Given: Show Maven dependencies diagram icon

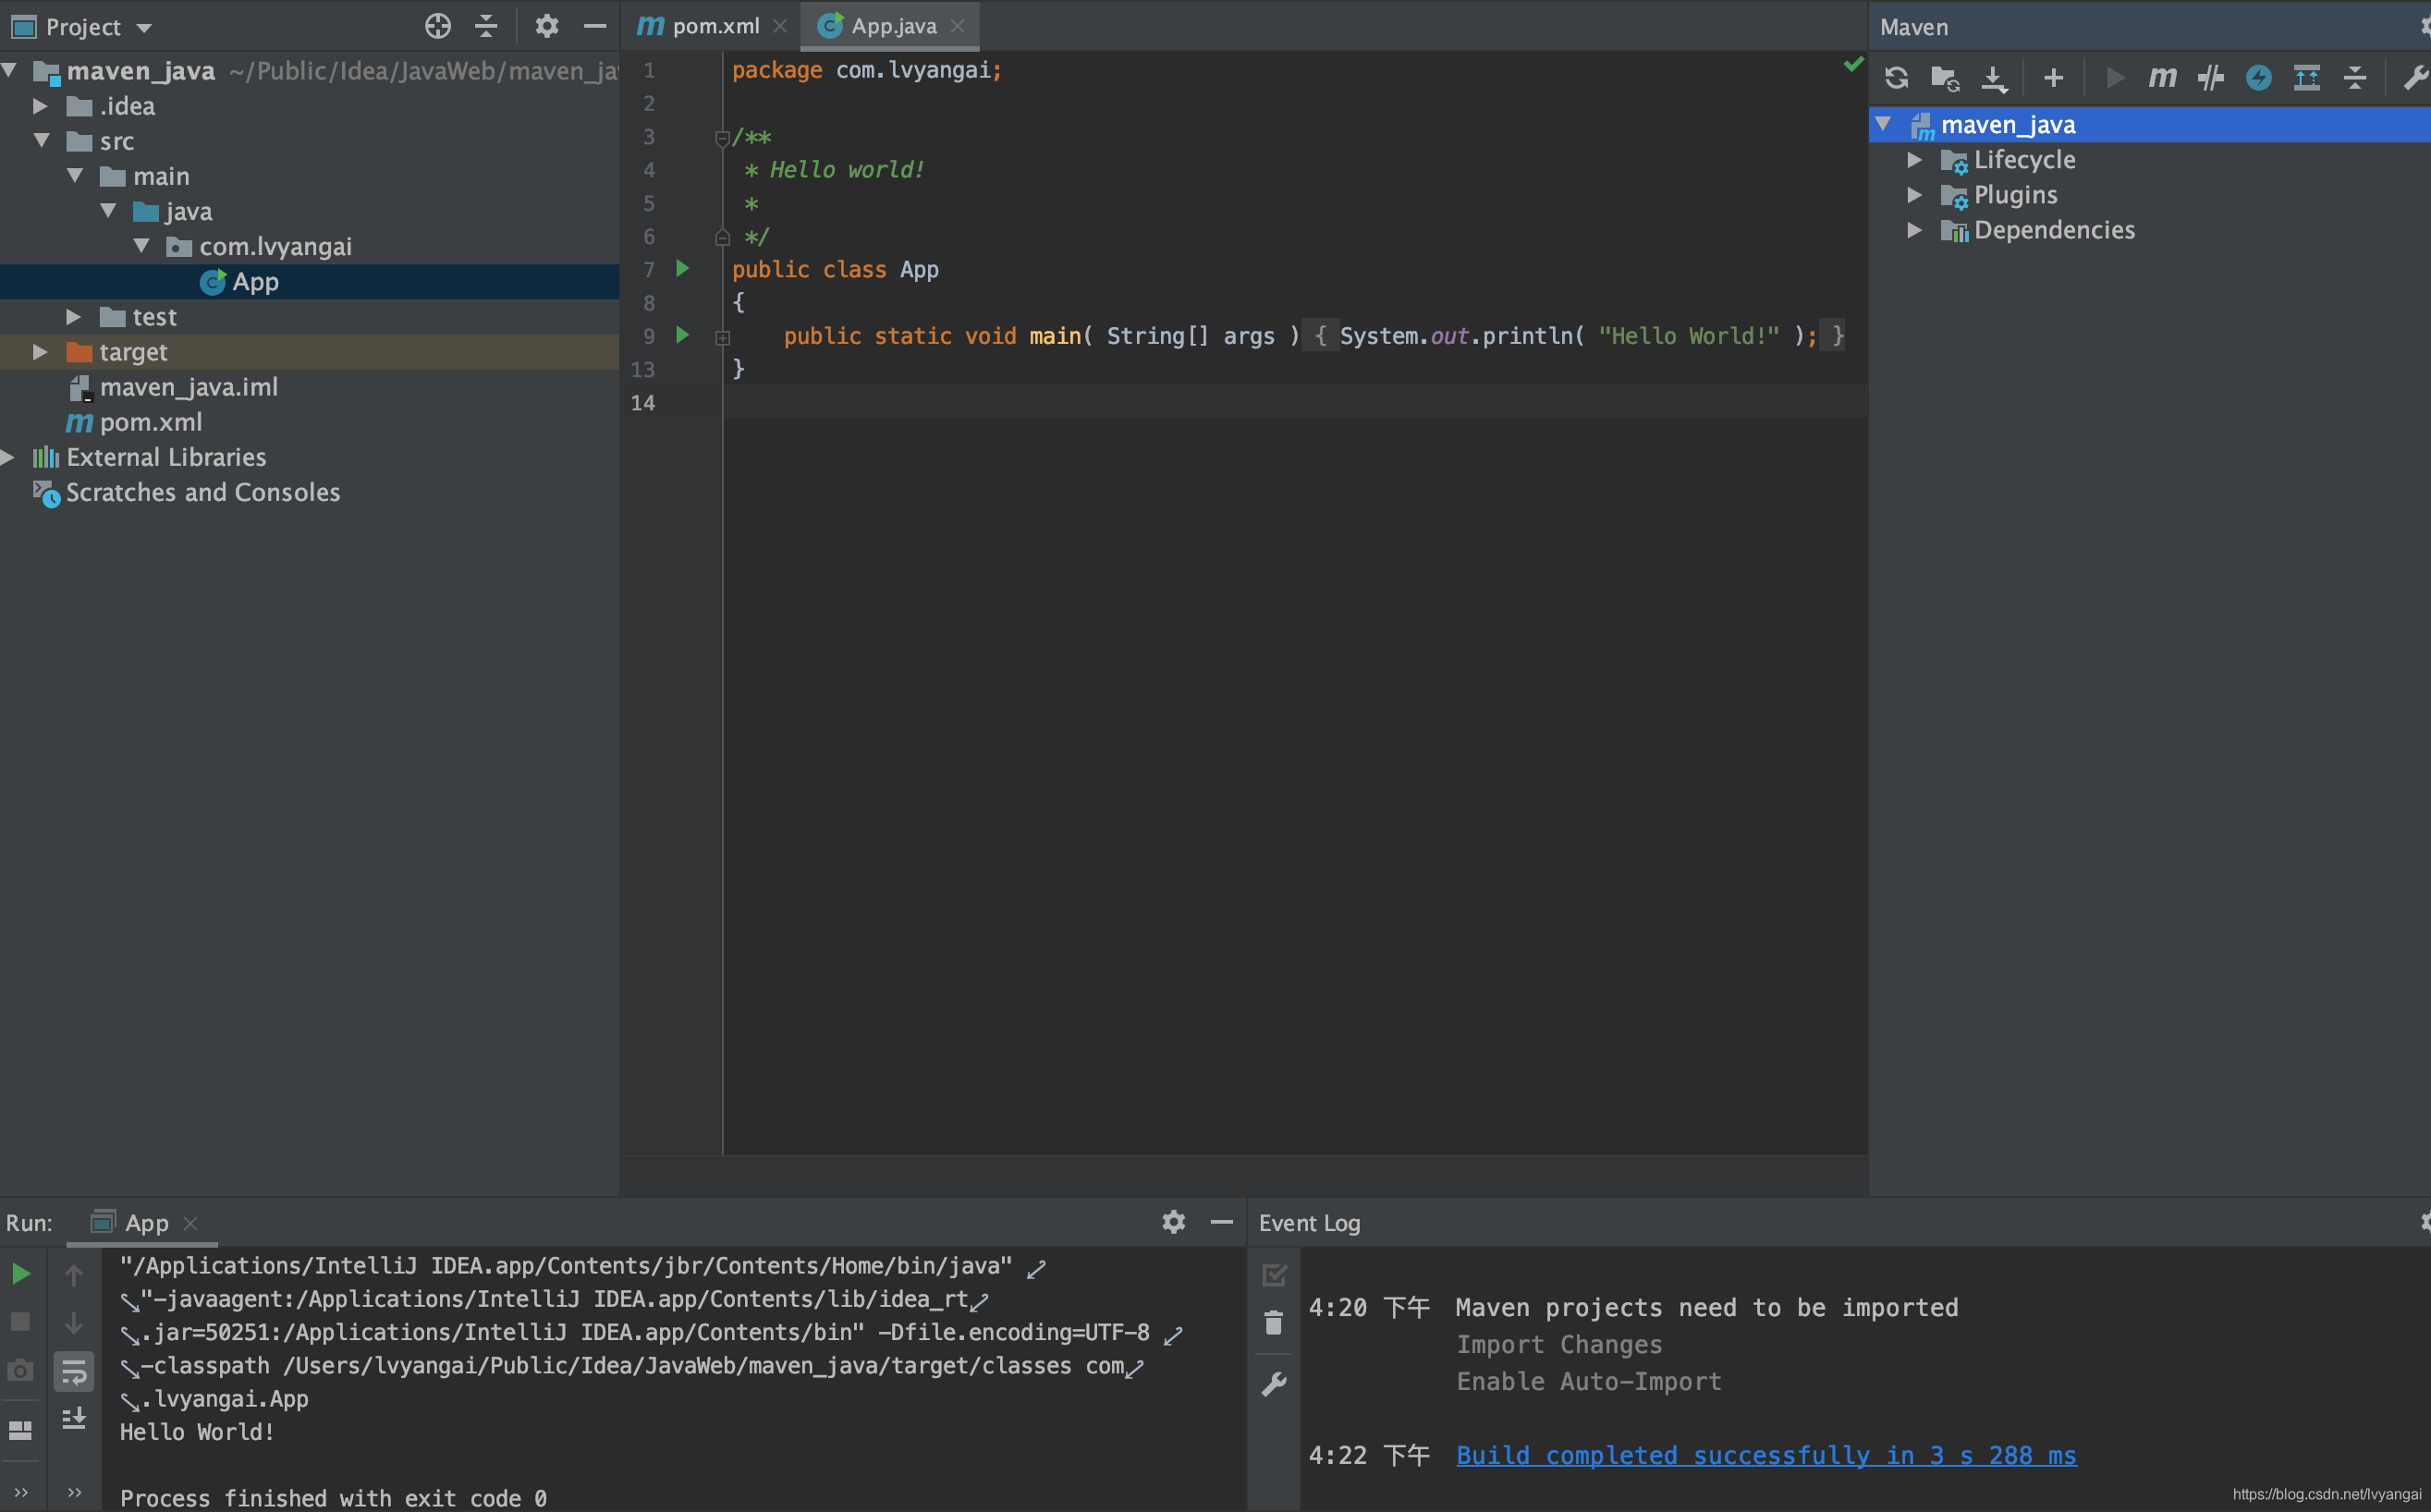Looking at the screenshot, I should coord(2306,78).
